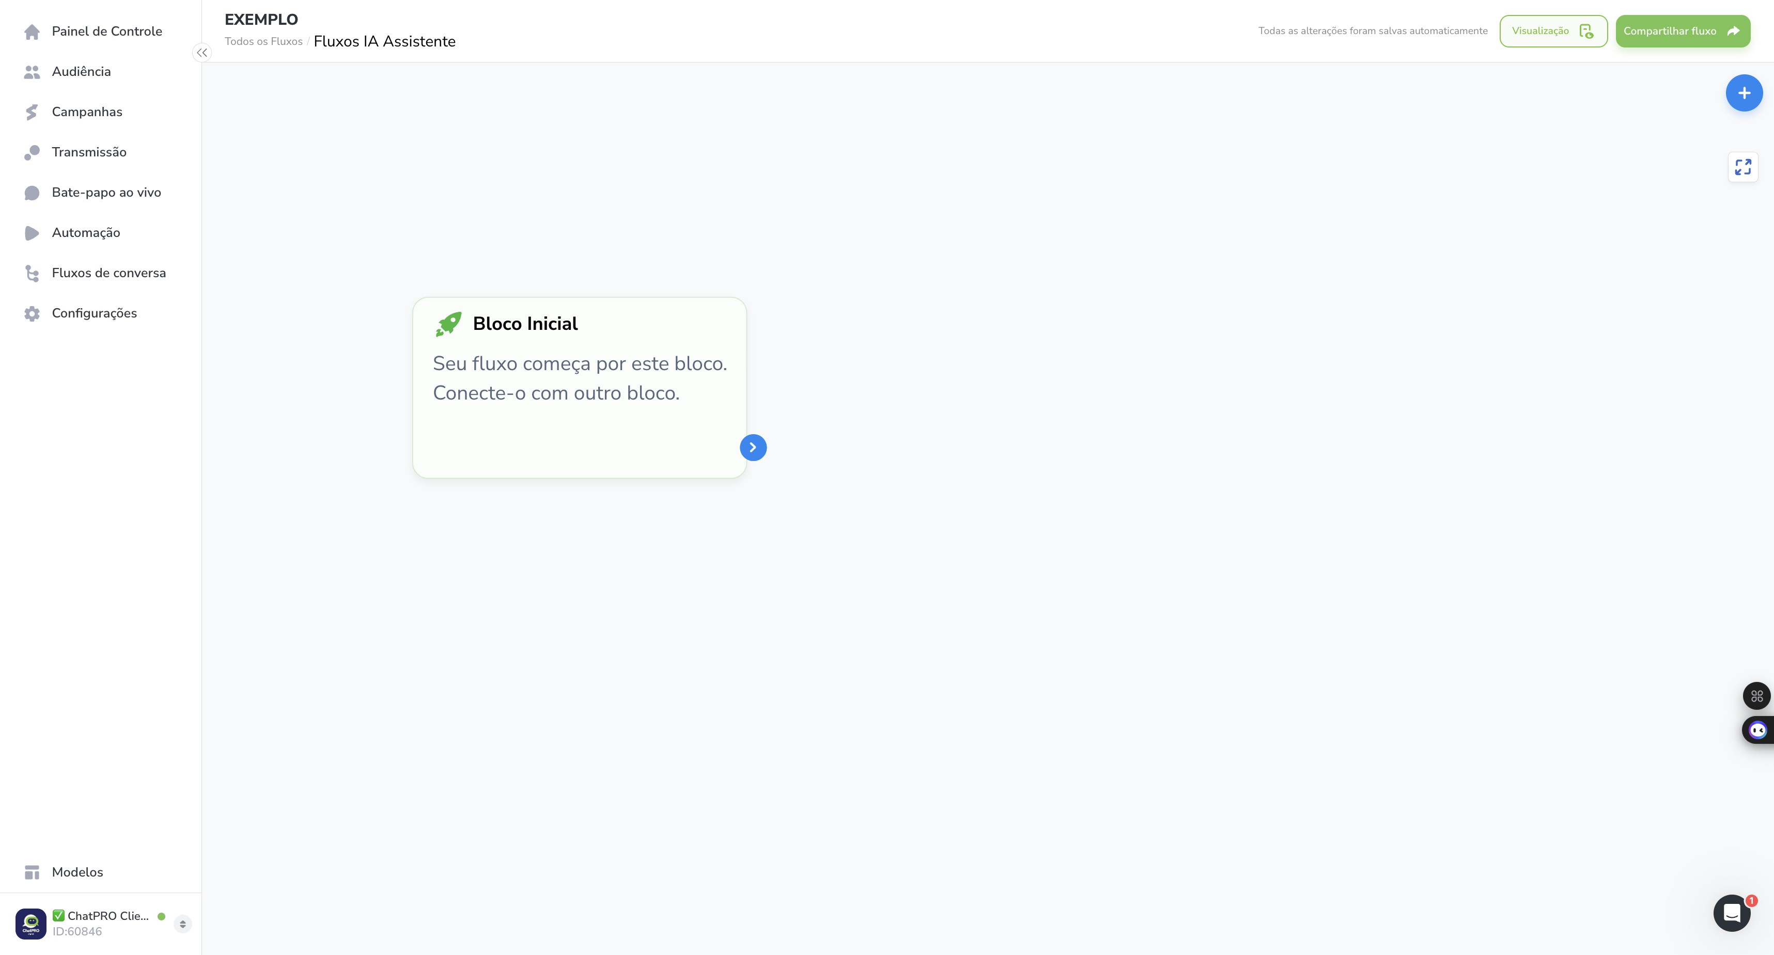Image resolution: width=1774 pixels, height=955 pixels.
Task: Click the Automação play icon
Action: click(x=32, y=233)
